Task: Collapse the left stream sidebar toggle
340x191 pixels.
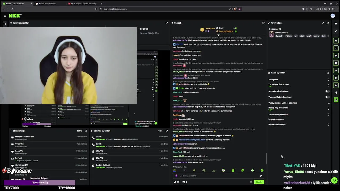Action: 5,24
